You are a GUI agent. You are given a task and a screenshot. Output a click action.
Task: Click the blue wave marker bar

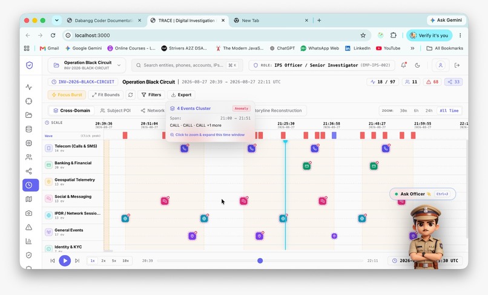coord(334,135)
